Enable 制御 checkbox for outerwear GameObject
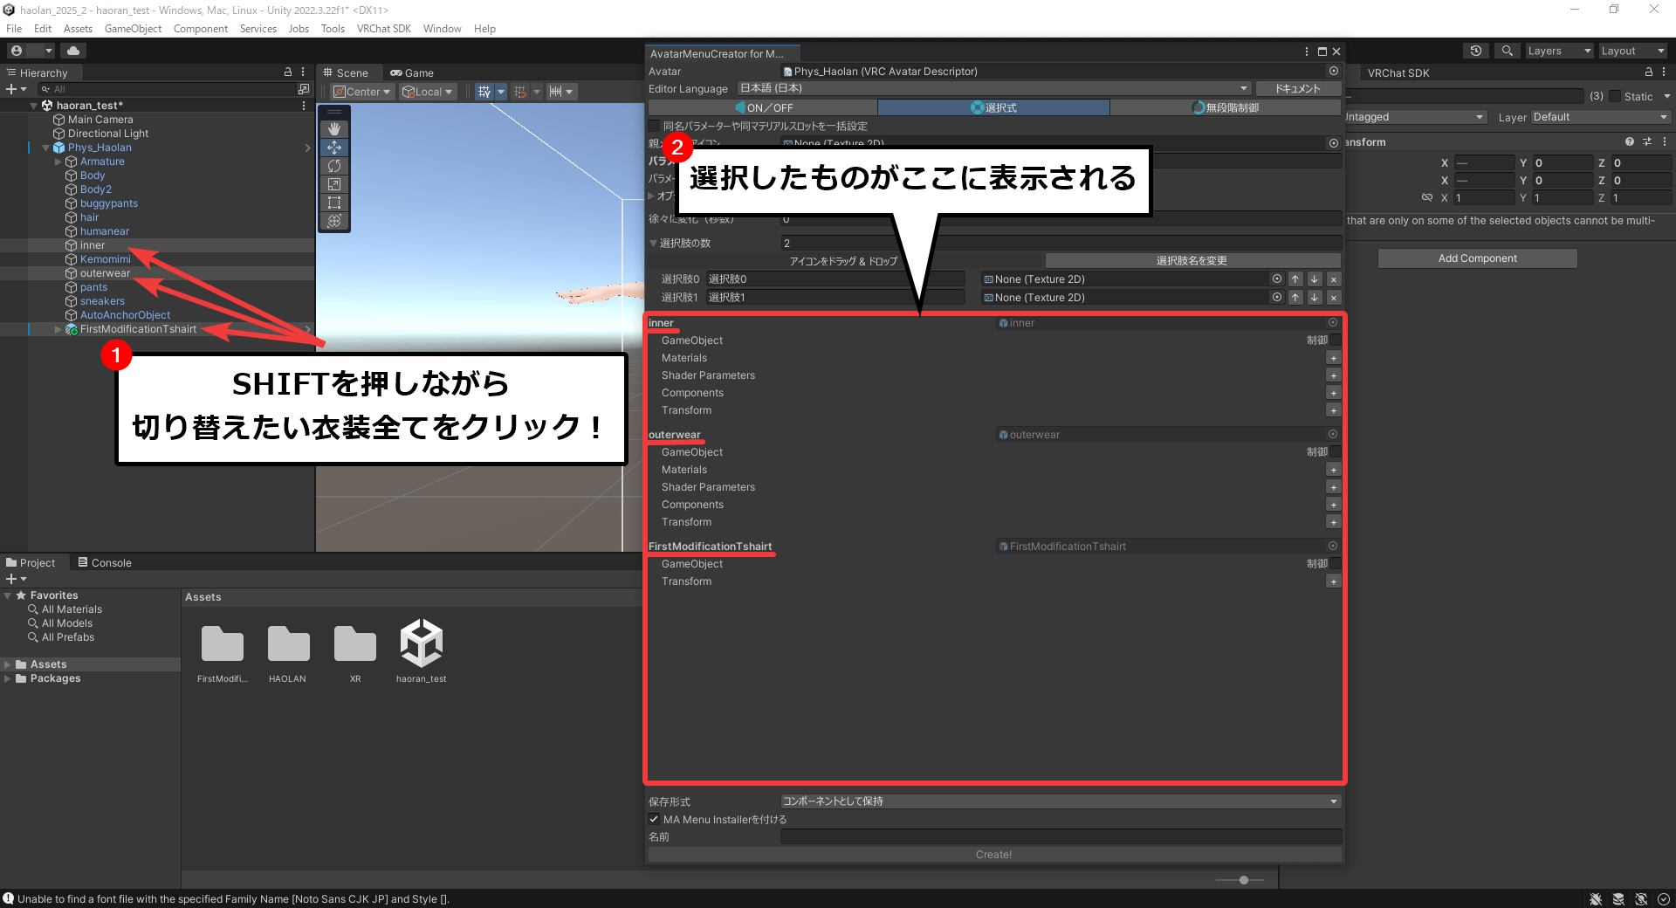The image size is (1676, 908). (1335, 451)
